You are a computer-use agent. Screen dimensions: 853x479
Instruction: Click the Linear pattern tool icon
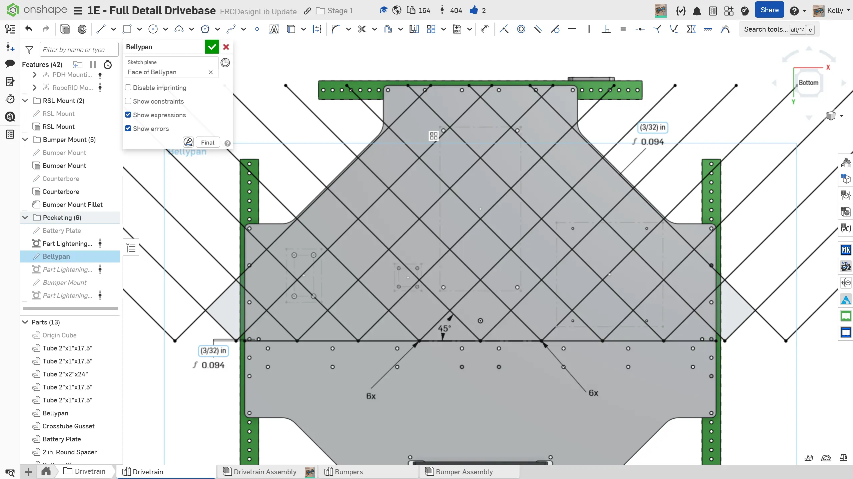click(431, 29)
